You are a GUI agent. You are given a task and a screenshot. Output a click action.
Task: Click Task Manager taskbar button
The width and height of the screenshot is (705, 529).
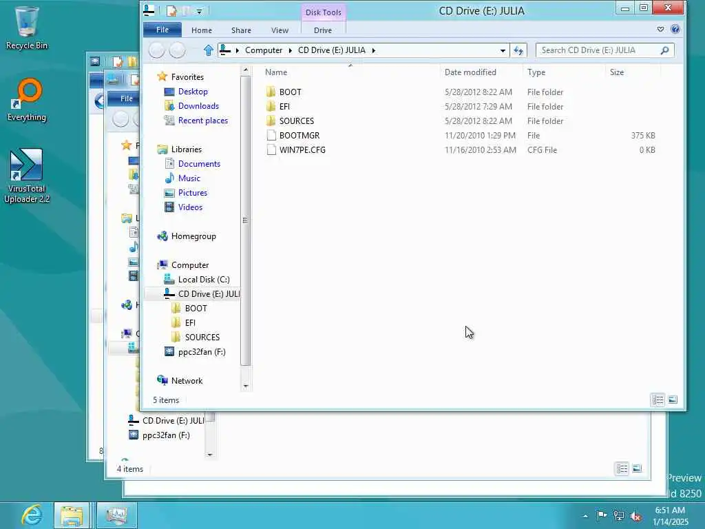click(117, 515)
